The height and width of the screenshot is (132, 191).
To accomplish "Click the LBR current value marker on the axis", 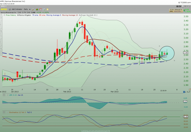I will [185, 101].
